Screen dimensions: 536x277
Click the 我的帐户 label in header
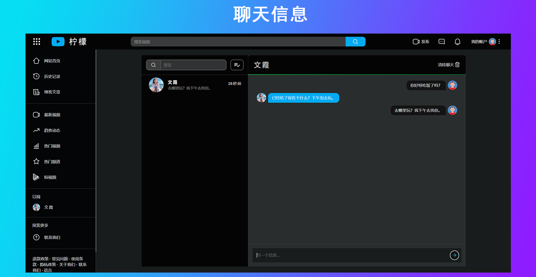(x=479, y=42)
